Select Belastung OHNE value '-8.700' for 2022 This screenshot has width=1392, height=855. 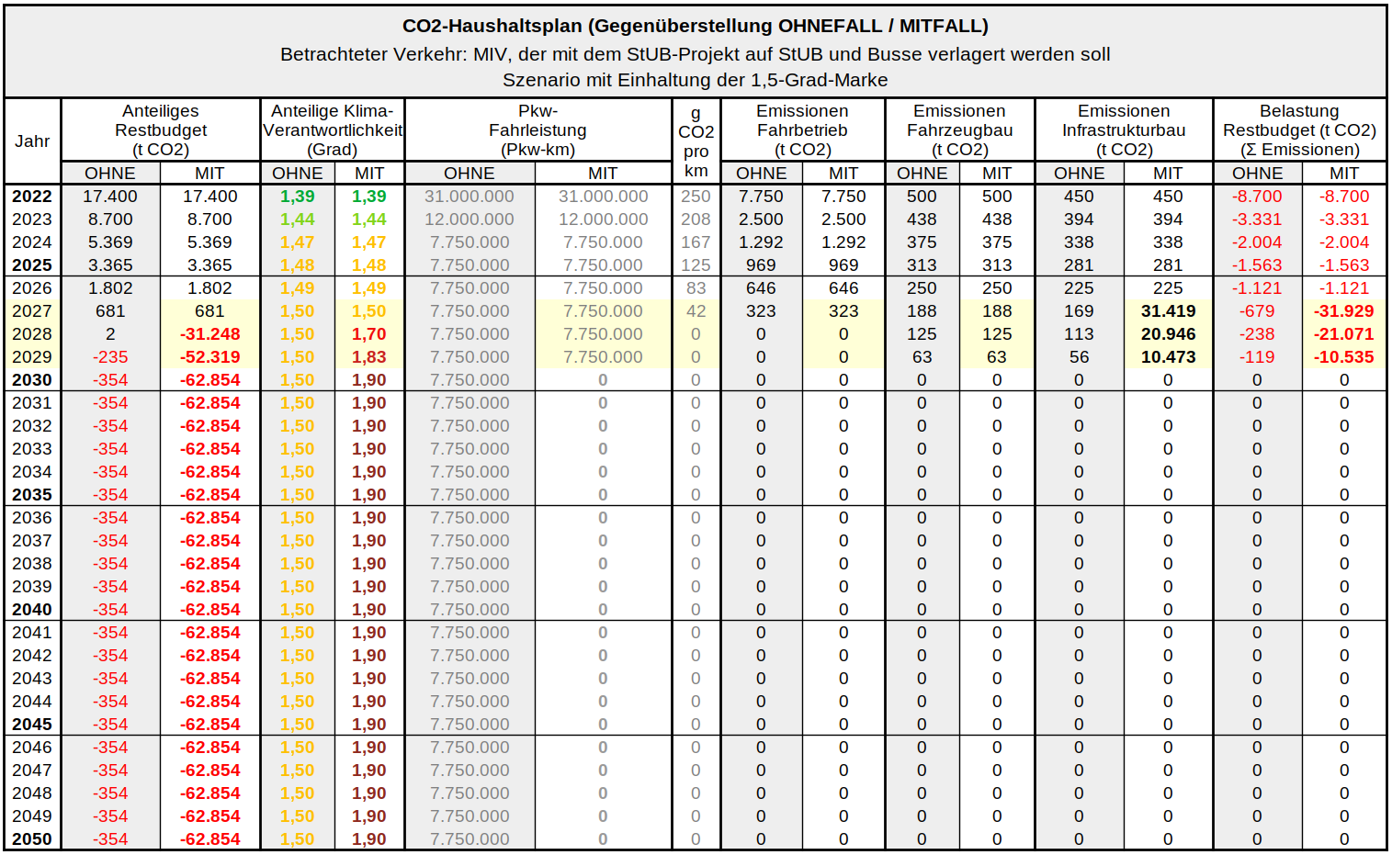[1257, 197]
